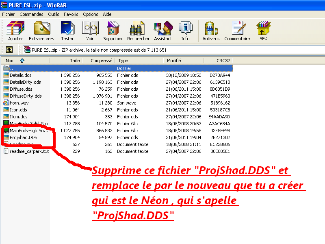Sort files by Modifié column
The width and height of the screenshot is (325, 244).
[184, 61]
